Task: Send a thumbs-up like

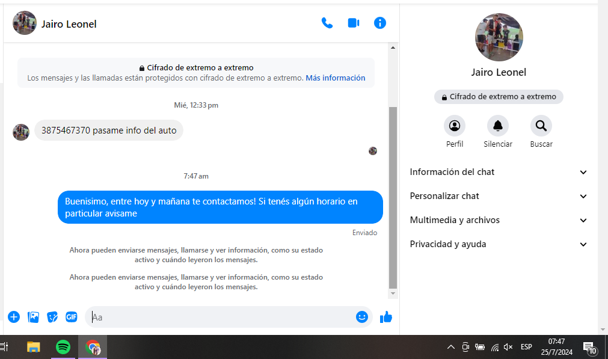Action: click(386, 317)
